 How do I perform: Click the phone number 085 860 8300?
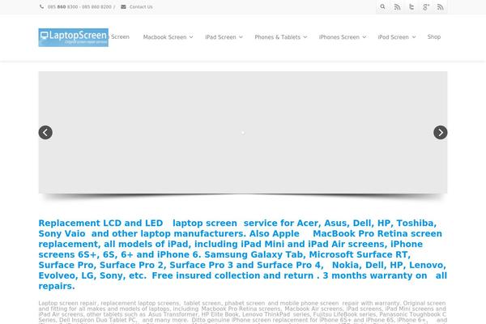click(x=63, y=6)
